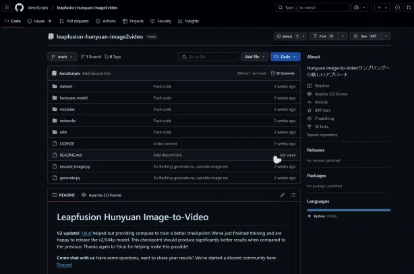Image resolution: width=414 pixels, height=274 pixels.
Task: Open the Add discord link commit message
Action: (x=96, y=73)
